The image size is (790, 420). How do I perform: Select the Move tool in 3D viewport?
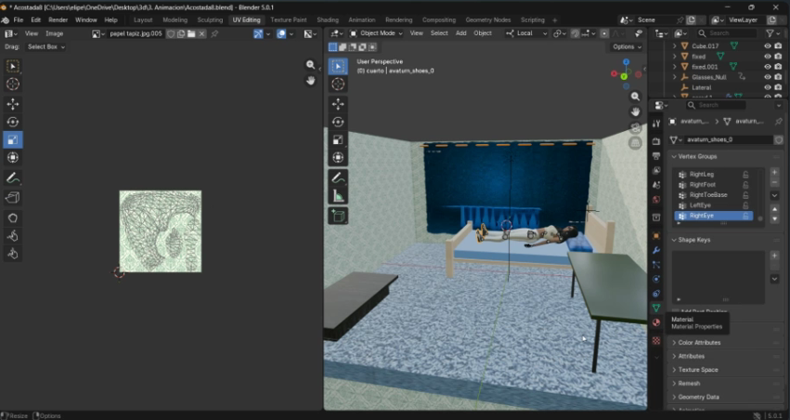338,104
